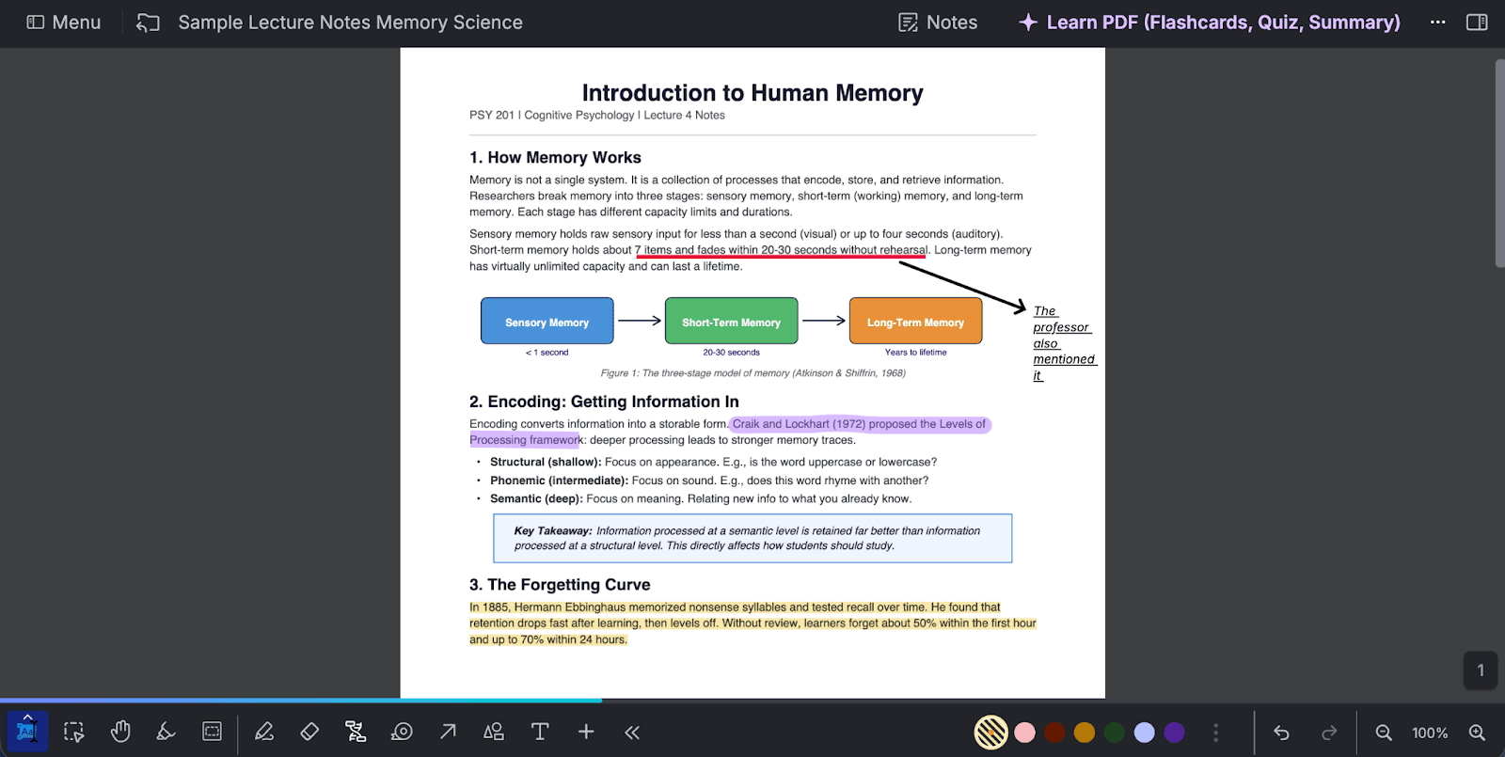Pick the eraser tool
The height and width of the screenshot is (757, 1505).
(x=309, y=732)
